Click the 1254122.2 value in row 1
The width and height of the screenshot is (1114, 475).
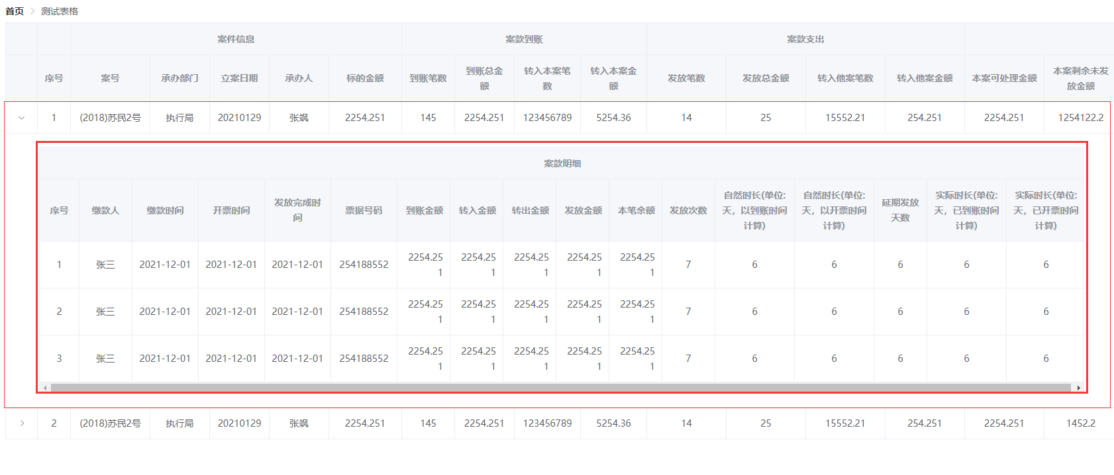click(1081, 118)
